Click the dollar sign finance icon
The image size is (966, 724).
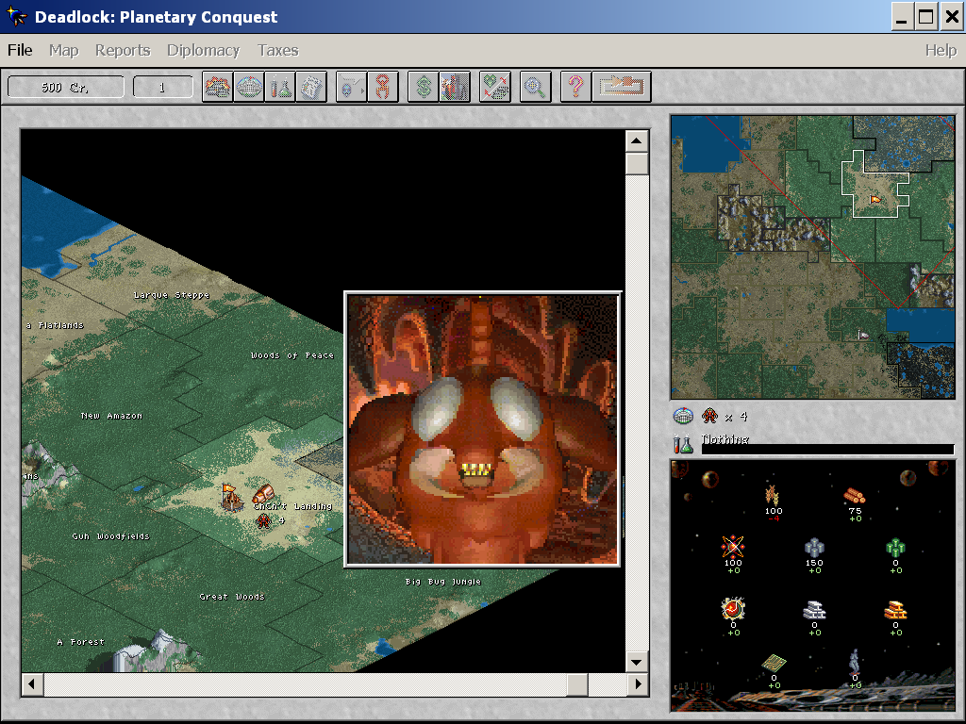[420, 87]
